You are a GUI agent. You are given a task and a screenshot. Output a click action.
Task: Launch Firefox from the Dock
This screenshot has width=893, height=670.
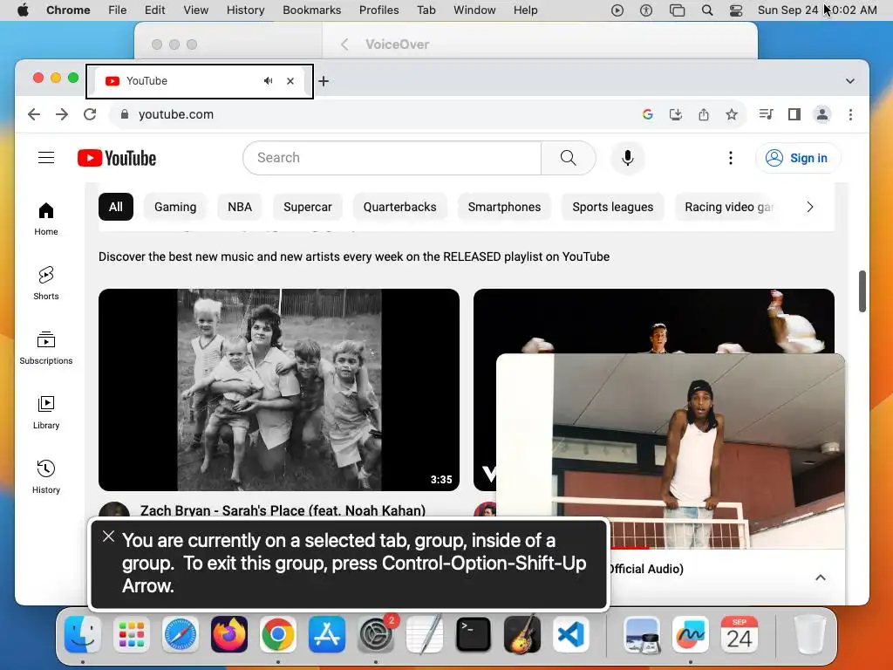click(x=229, y=634)
